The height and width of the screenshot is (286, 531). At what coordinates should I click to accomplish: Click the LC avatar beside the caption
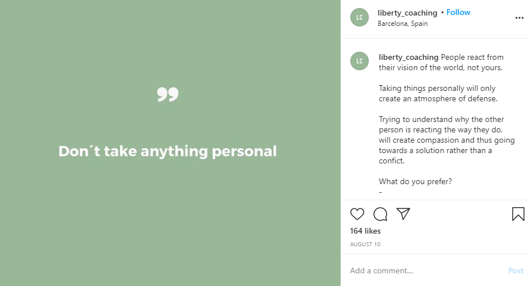click(359, 61)
